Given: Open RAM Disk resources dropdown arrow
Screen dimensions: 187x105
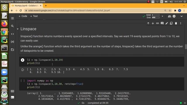Looking at the screenshot, I should [x=162, y=16].
